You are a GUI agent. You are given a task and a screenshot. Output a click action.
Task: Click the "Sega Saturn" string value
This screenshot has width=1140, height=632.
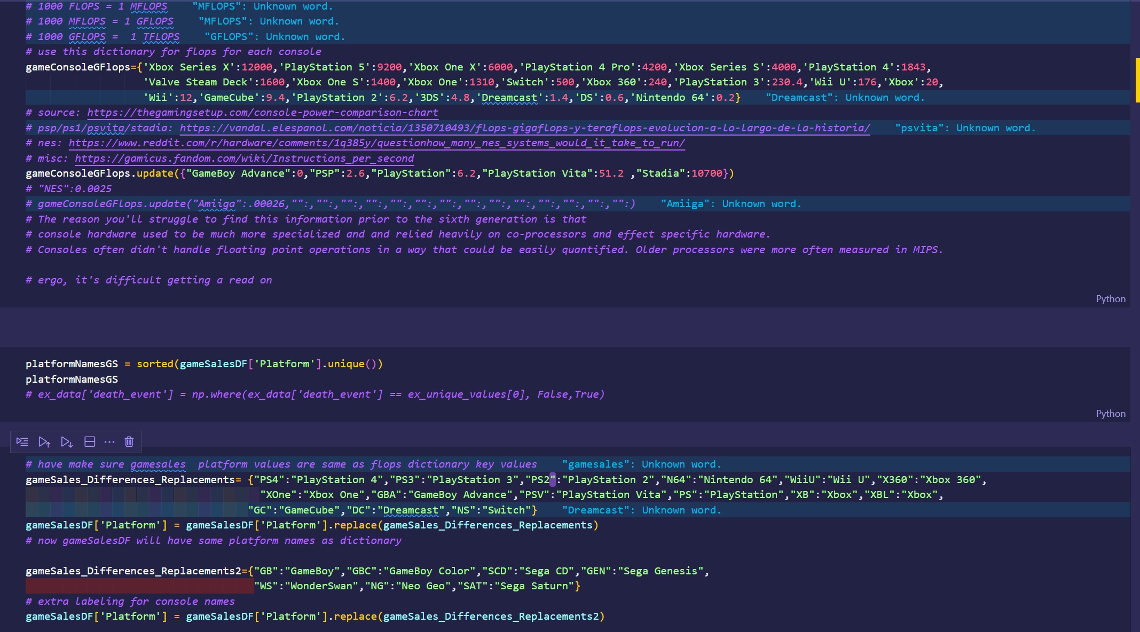coord(534,586)
